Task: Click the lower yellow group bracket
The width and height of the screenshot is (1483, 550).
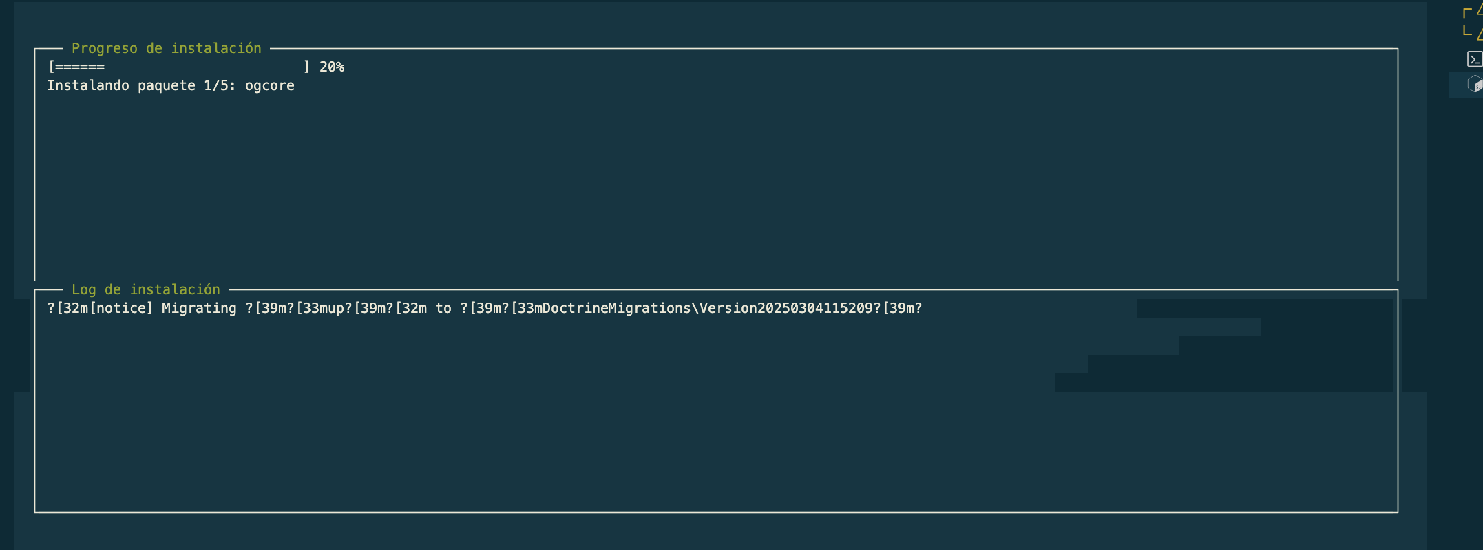Action: [x=1466, y=31]
